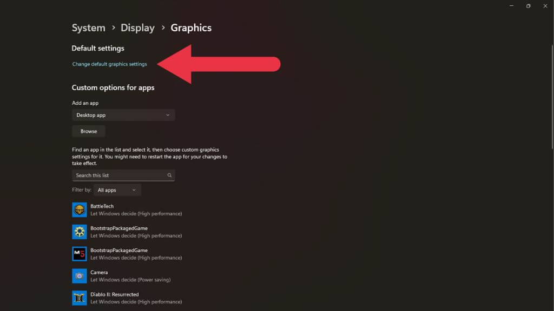This screenshot has width=554, height=311.
Task: Select the gear-icon BootstrapPackagedGame entry
Action: (x=127, y=232)
